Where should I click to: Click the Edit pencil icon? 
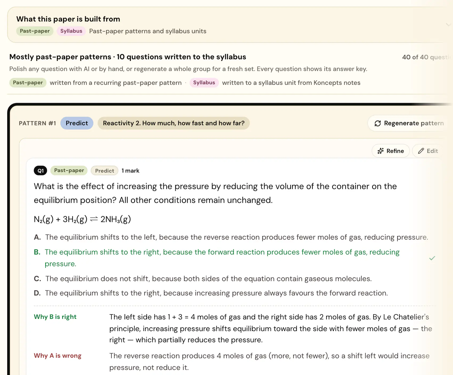tap(421, 151)
